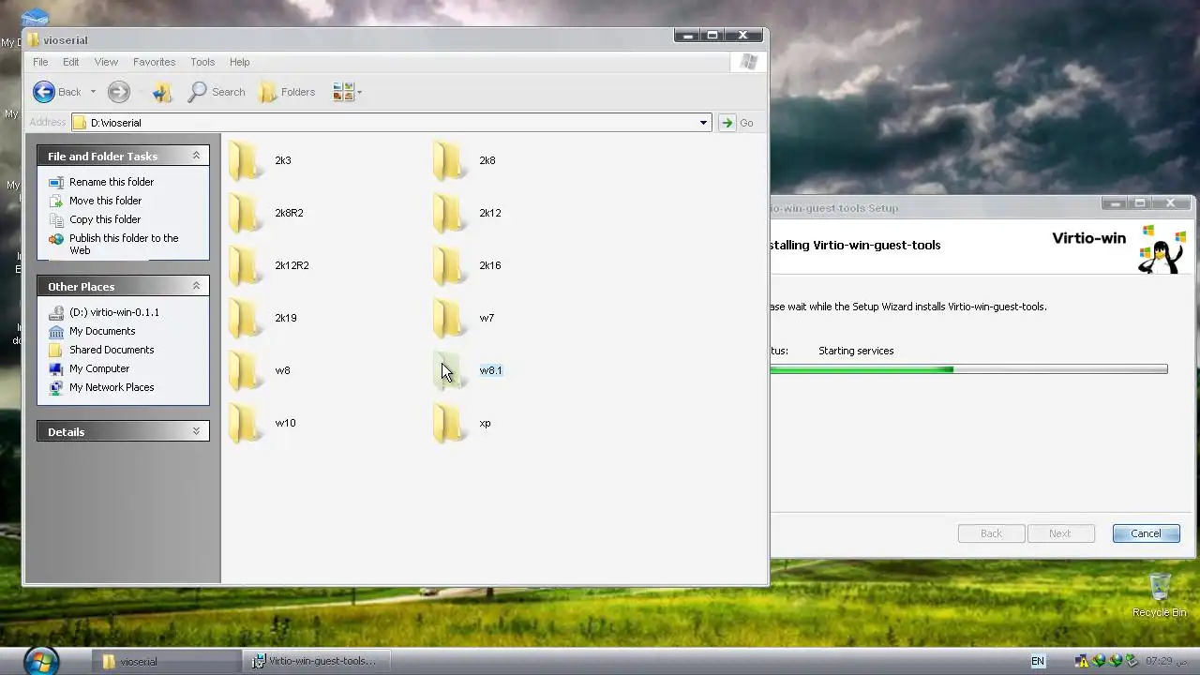Click the Go button
This screenshot has height=675, width=1200.
point(737,123)
